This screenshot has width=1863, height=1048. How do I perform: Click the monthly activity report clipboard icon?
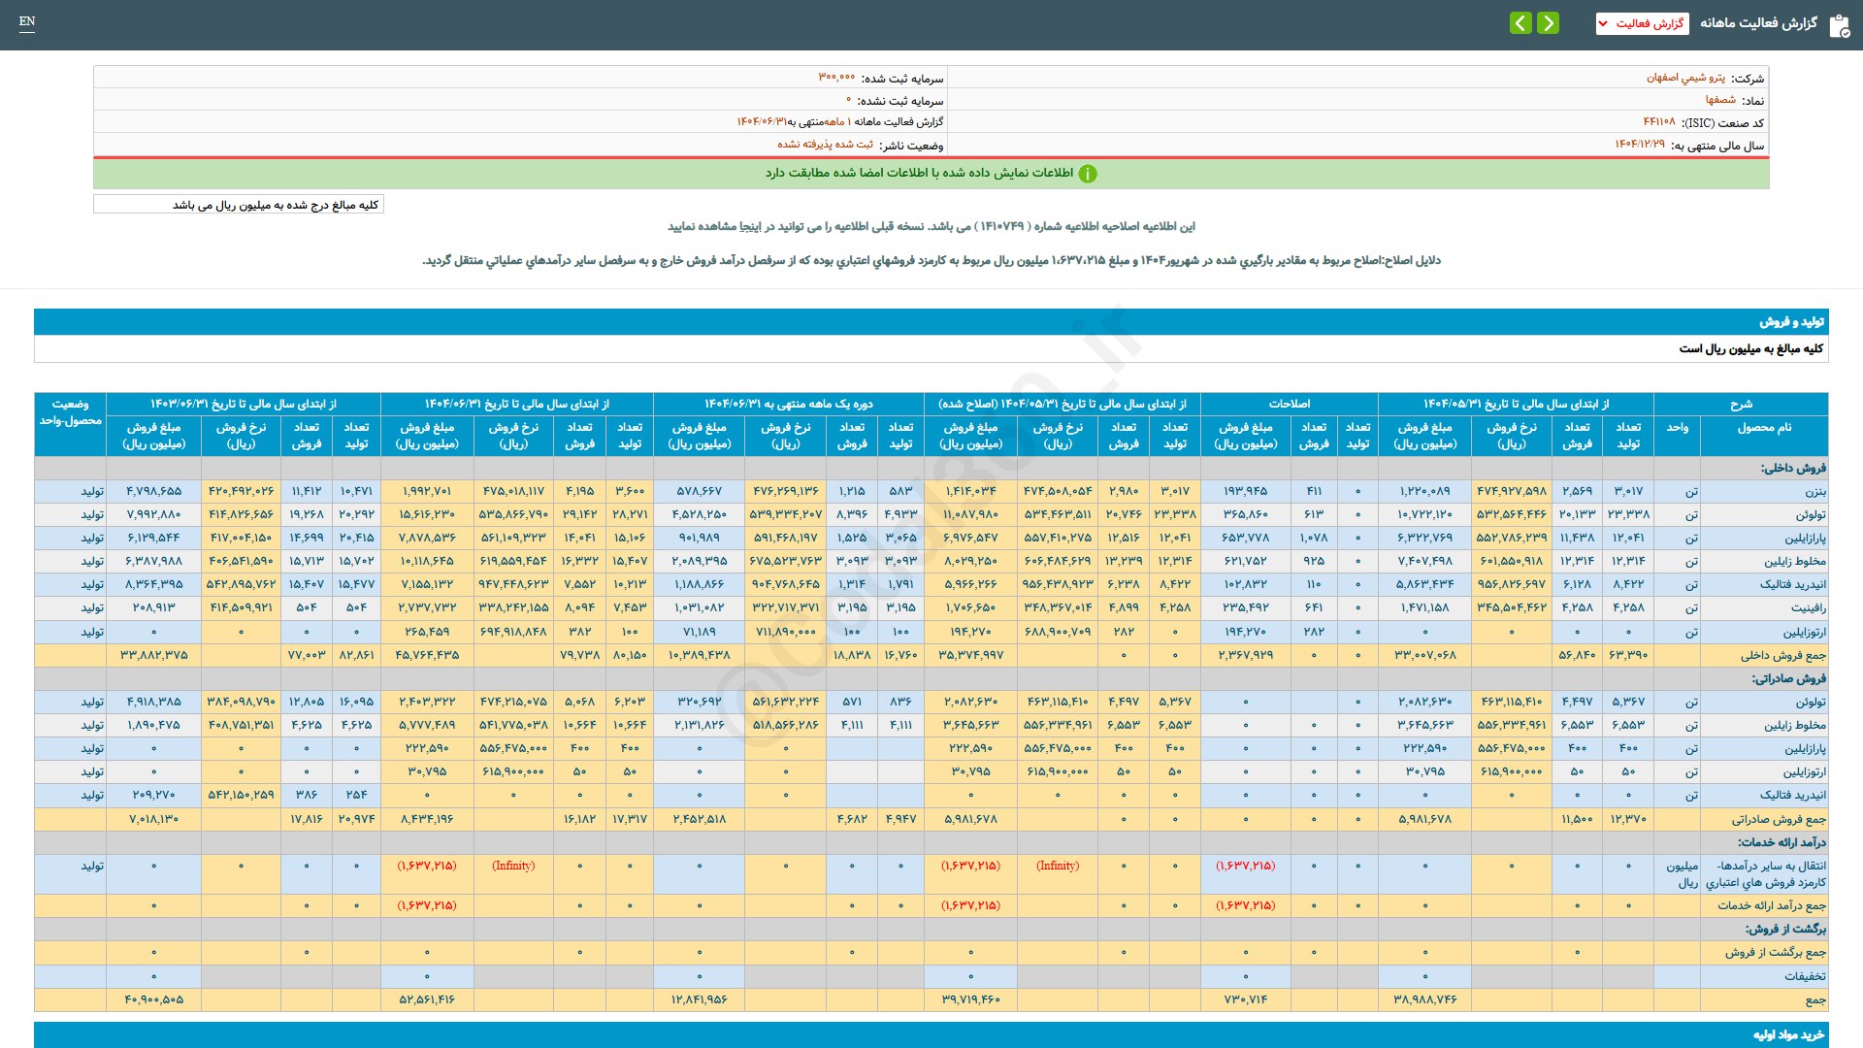click(1839, 25)
